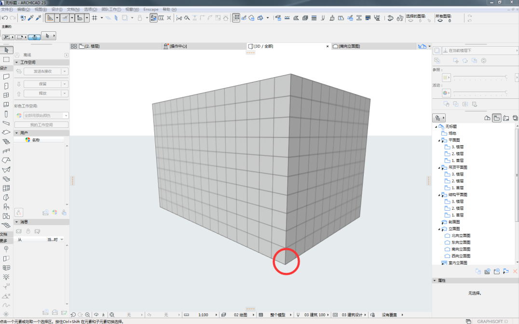Open the Publisher Sets icon in navigator

click(x=515, y=118)
